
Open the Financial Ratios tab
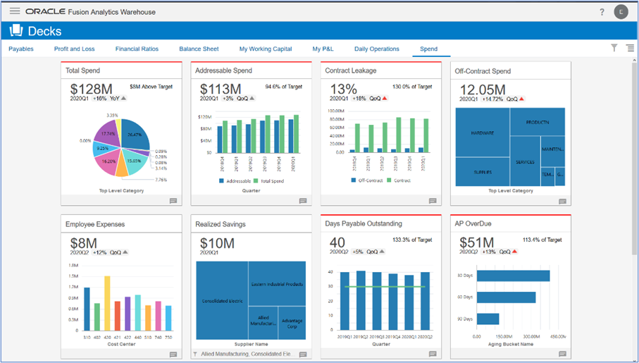pos(137,49)
